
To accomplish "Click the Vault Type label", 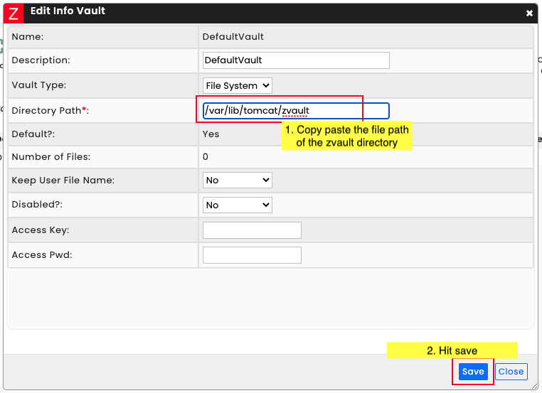I will (38, 85).
